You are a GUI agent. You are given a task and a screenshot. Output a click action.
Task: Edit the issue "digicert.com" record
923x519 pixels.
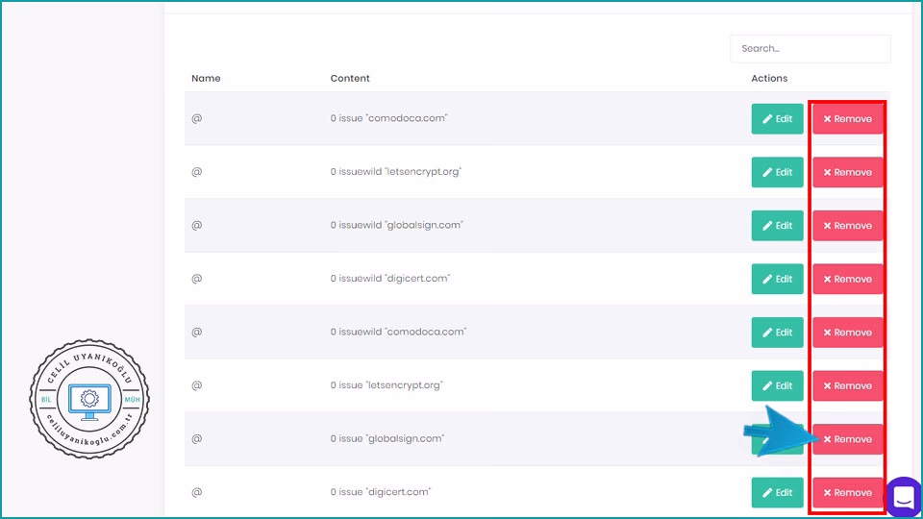(x=777, y=492)
